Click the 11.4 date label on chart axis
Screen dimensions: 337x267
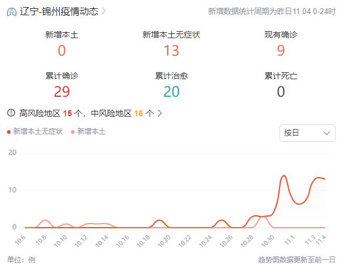321,240
